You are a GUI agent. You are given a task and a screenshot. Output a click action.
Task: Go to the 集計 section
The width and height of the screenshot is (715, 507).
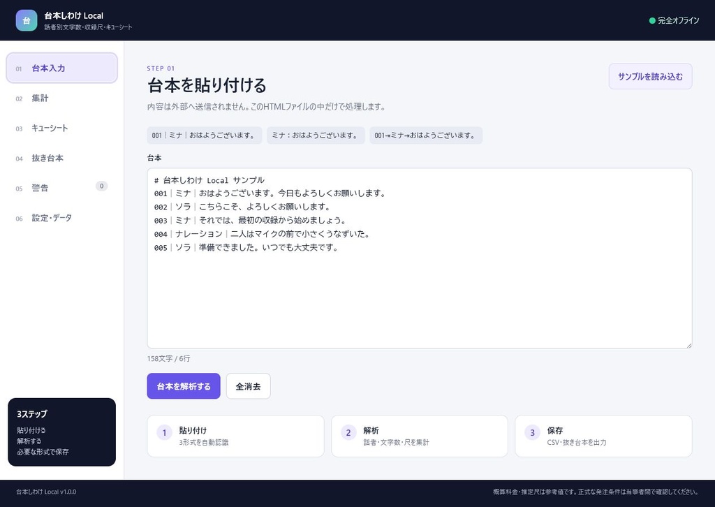pyautogui.click(x=62, y=98)
